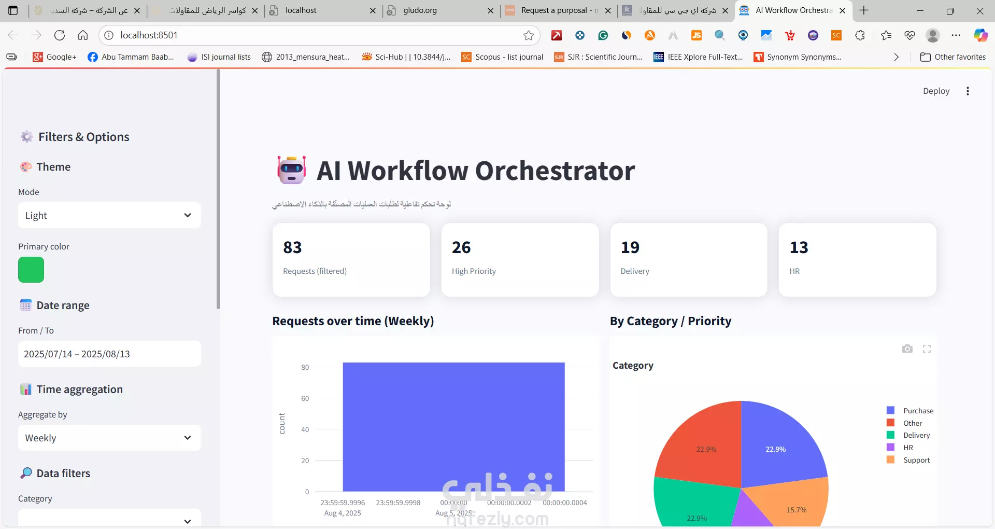
Task: Open the Aggregate by Weekly dropdown
Action: 109,438
